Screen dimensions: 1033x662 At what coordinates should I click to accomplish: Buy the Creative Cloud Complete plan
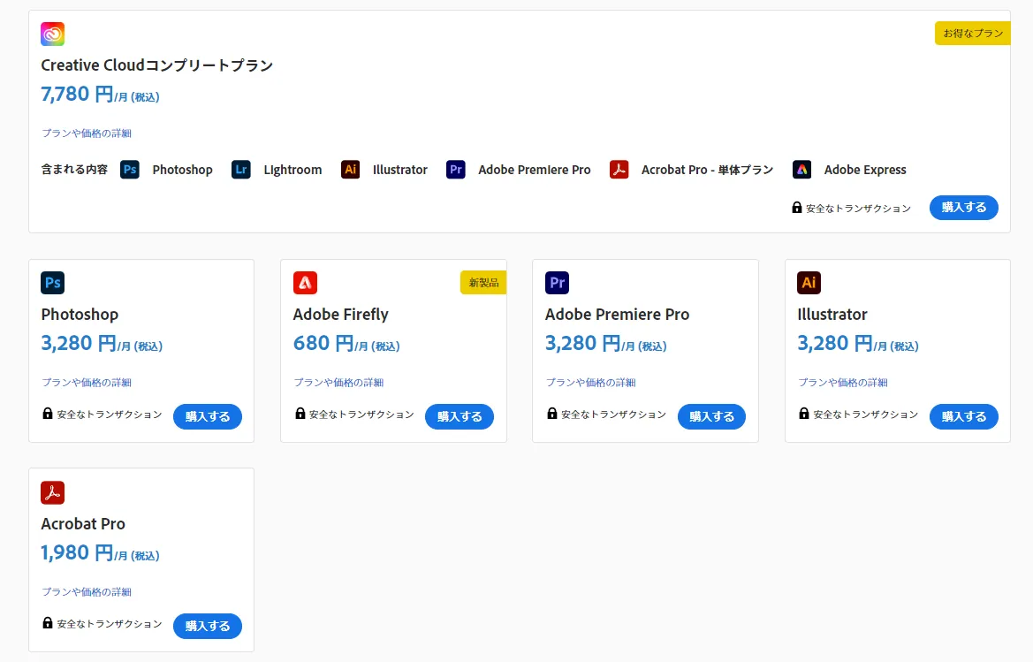pos(964,208)
